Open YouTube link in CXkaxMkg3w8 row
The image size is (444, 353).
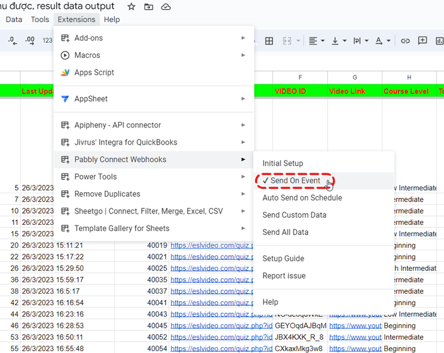click(x=355, y=348)
